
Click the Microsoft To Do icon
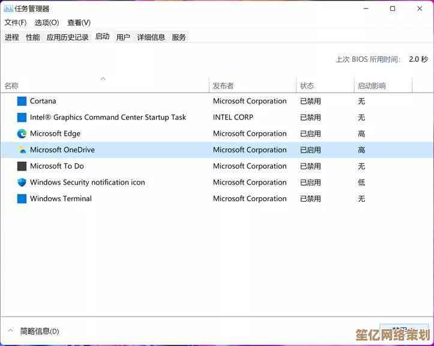coord(22,166)
